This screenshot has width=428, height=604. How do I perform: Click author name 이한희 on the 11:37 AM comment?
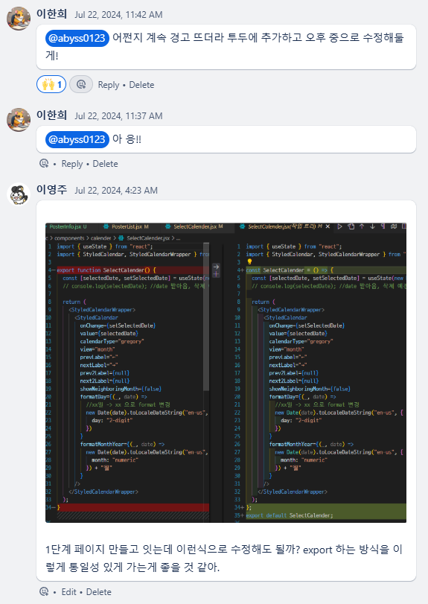point(51,115)
